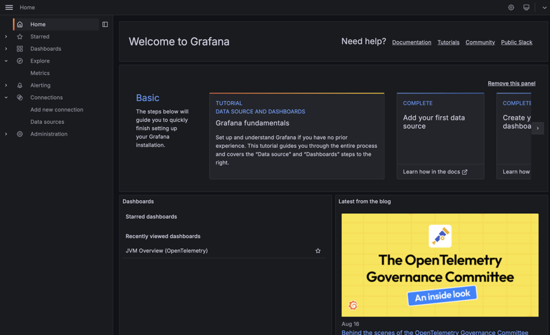Open the Add your first data source card
This screenshot has width=550, height=335.
pyautogui.click(x=440, y=136)
